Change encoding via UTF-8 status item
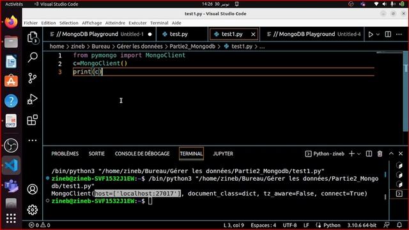Image resolution: width=409 pixels, height=230 pixels. tap(289, 225)
